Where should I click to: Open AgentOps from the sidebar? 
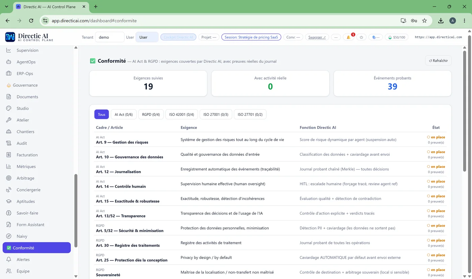click(26, 62)
